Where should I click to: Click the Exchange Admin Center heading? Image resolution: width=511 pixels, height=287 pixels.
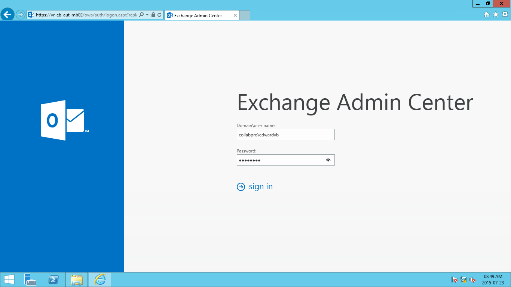point(355,102)
